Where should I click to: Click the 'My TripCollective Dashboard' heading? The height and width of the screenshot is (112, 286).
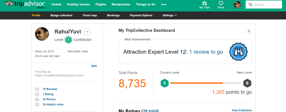click(x=147, y=30)
